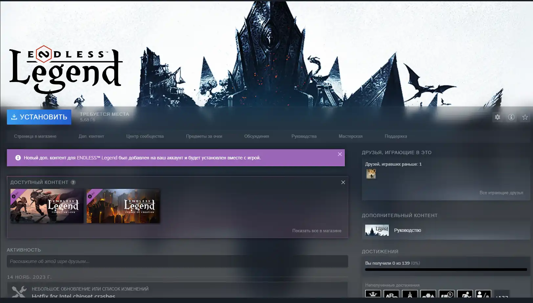Open the person with staff achievement icon

click(483, 294)
